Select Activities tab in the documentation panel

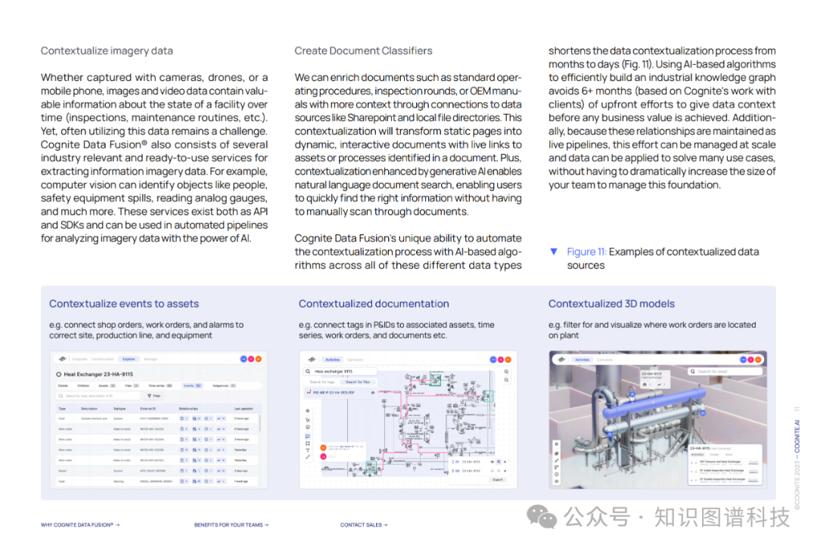(332, 360)
